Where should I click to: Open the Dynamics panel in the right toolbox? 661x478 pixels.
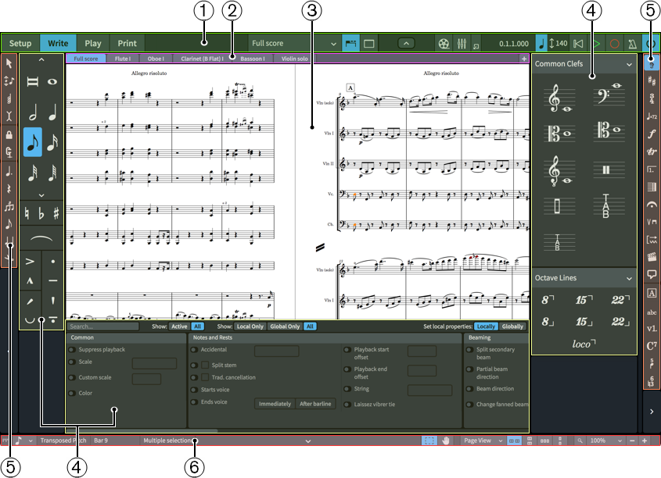(652, 133)
